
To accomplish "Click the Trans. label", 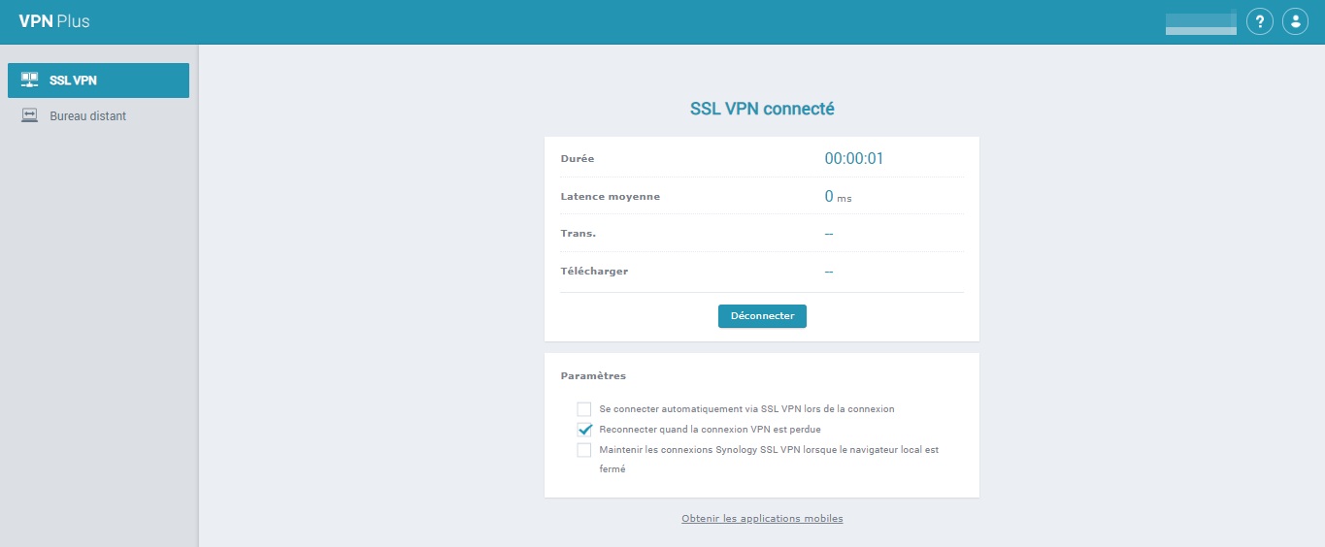I will [x=579, y=234].
